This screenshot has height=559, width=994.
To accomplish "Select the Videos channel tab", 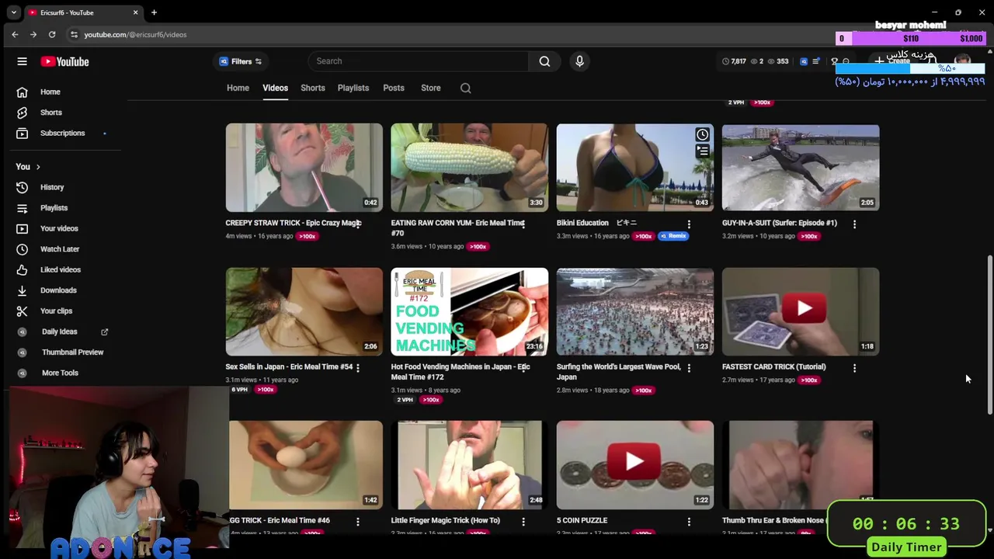I will pos(275,88).
